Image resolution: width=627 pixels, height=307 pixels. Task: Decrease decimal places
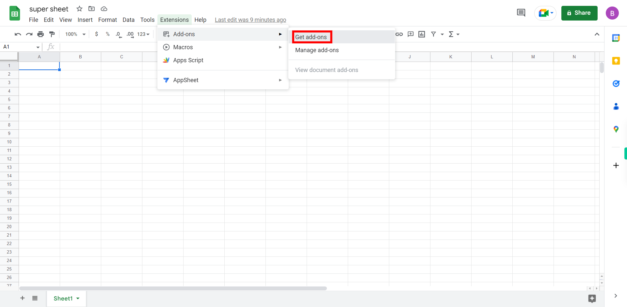119,34
